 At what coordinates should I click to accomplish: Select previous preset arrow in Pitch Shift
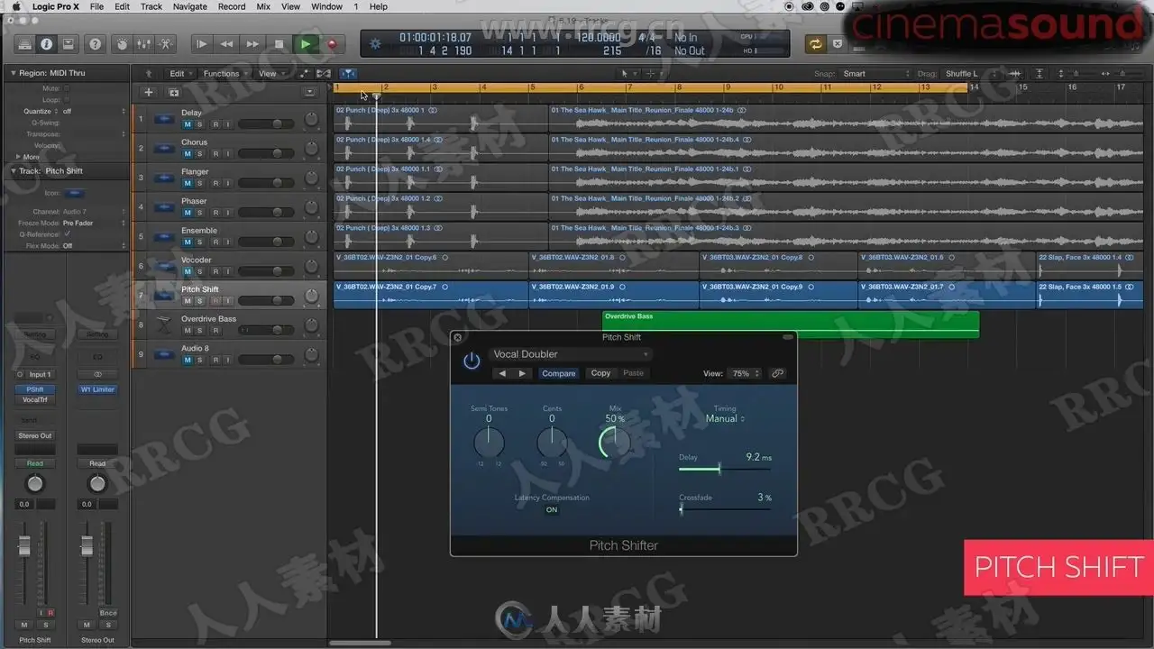(x=502, y=373)
